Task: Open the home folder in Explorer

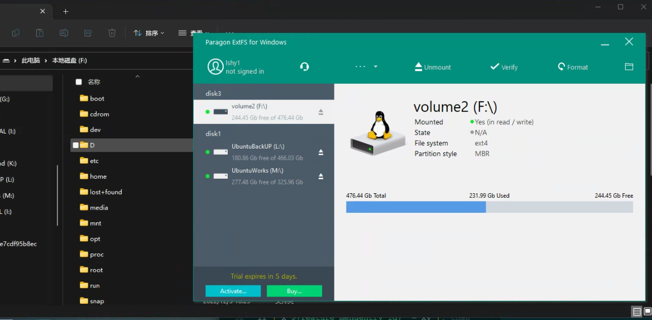Action: (x=93, y=176)
